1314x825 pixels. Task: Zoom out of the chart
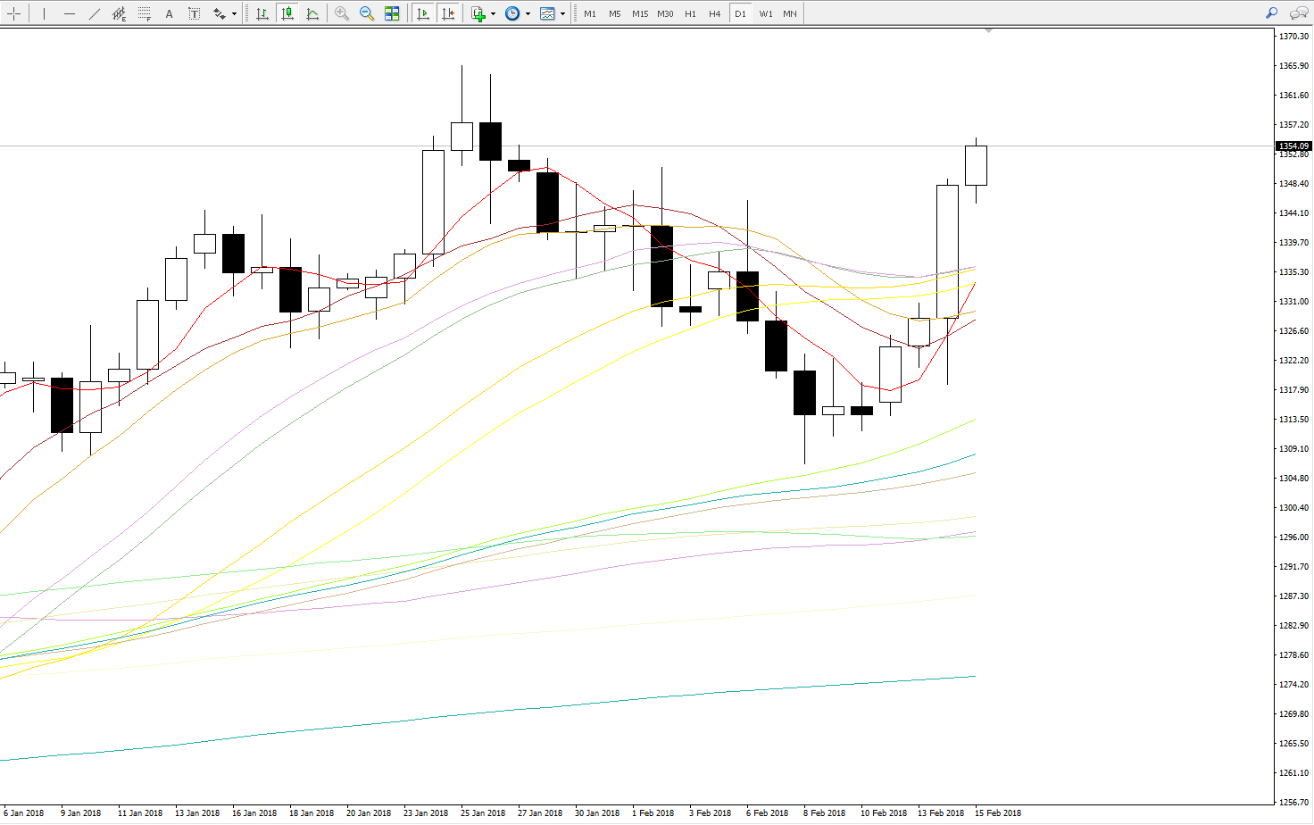tap(367, 13)
